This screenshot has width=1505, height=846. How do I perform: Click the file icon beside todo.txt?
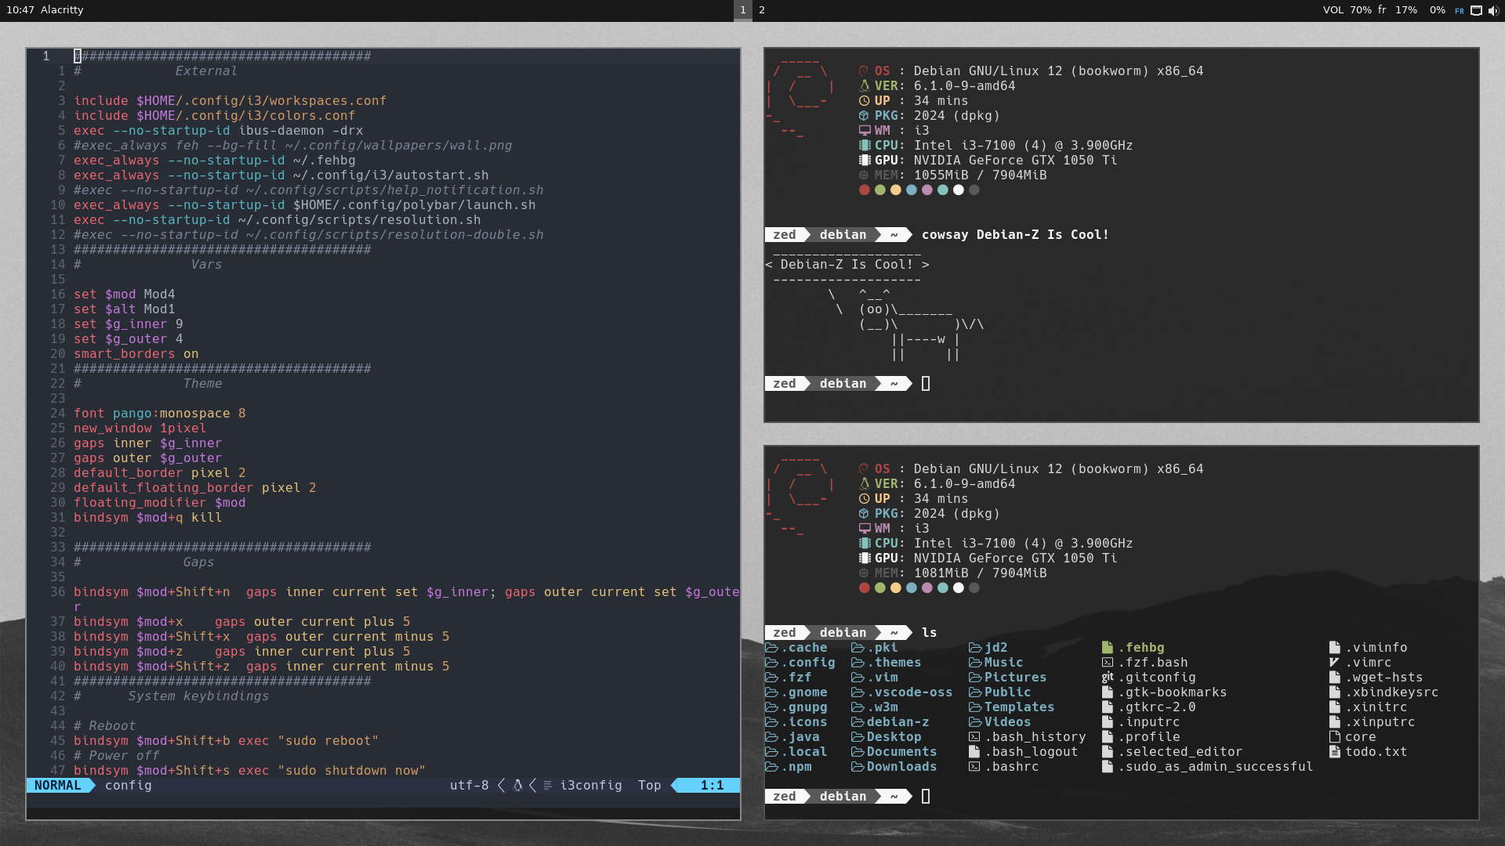[1336, 751]
